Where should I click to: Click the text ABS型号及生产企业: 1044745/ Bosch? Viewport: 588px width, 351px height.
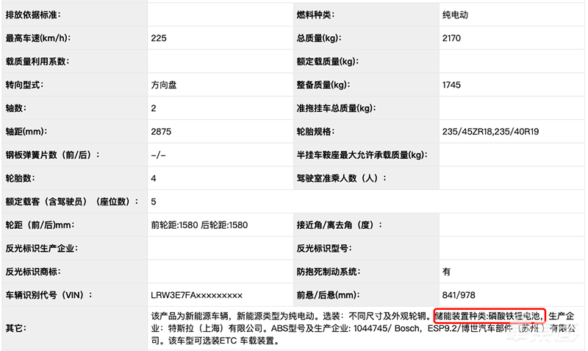tap(345, 328)
